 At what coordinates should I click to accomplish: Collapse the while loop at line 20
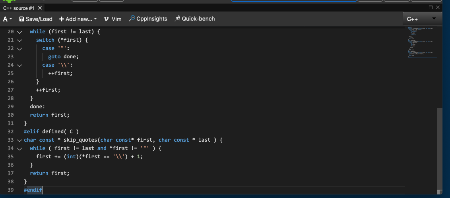(19, 32)
